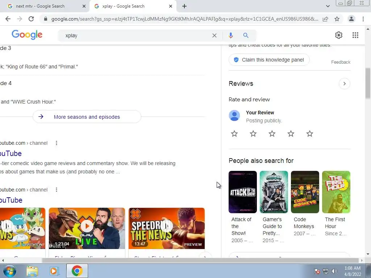Expand Reviews with the chevron arrow
Viewport: 371px width, 278px height.
[345, 84]
